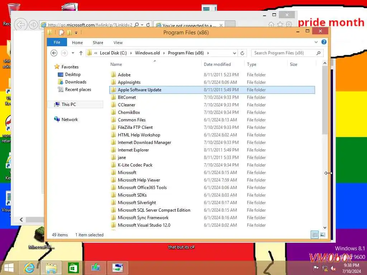Switch to the Share ribbon tab
The image size is (367, 275).
point(98,43)
